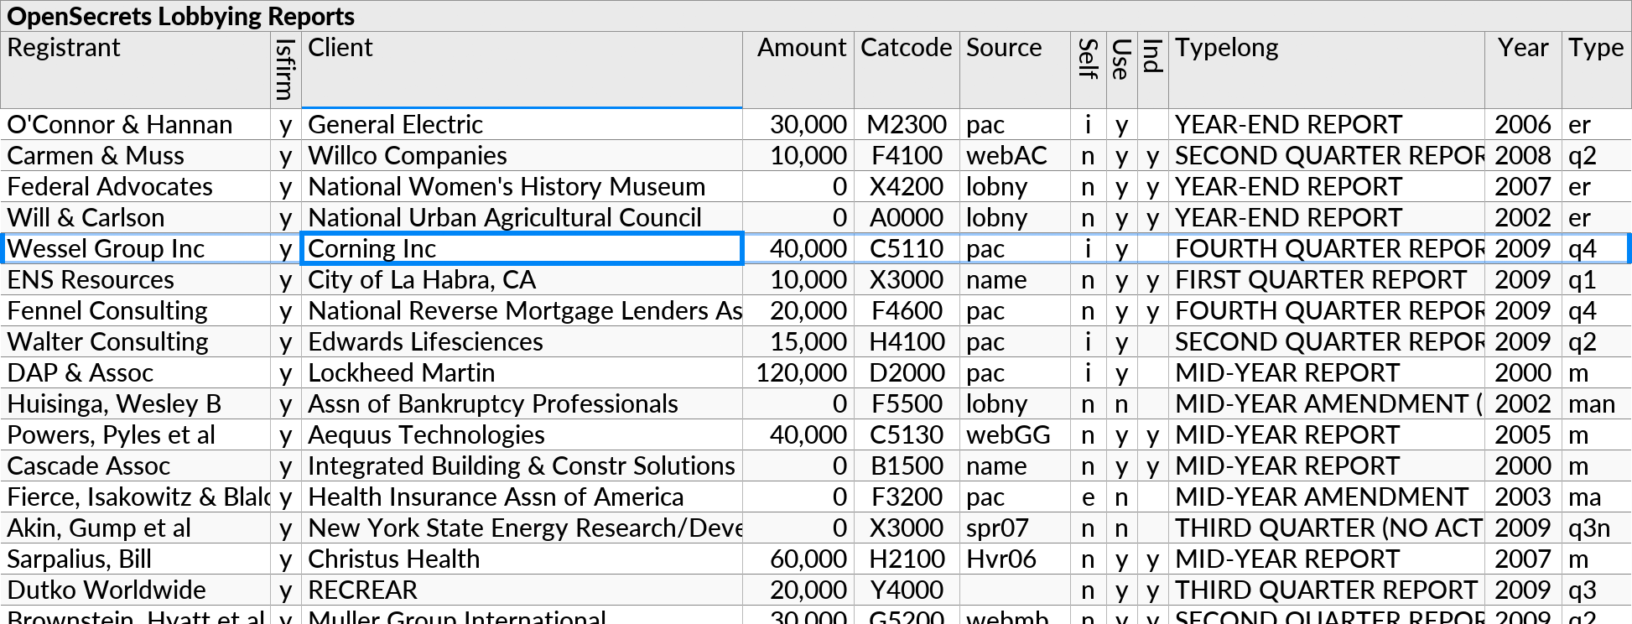Click the OpenSecrets Lobbying Reports title

coord(180,16)
